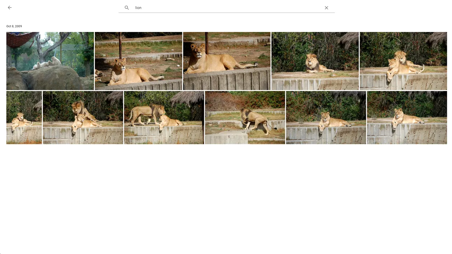Image resolution: width=452 pixels, height=254 pixels.
Task: Click the hammock in the gibbon photo
Action: [20, 38]
